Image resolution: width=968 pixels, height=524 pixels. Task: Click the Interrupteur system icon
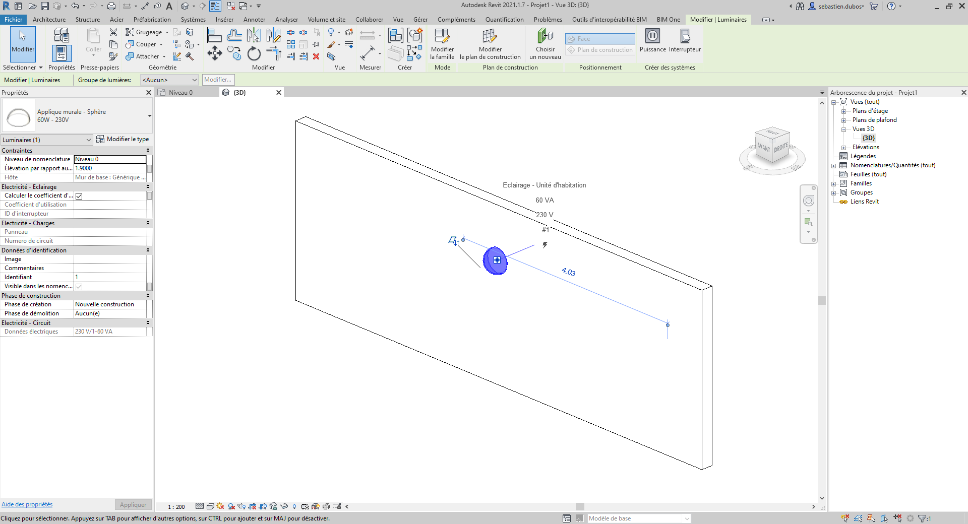(x=685, y=36)
